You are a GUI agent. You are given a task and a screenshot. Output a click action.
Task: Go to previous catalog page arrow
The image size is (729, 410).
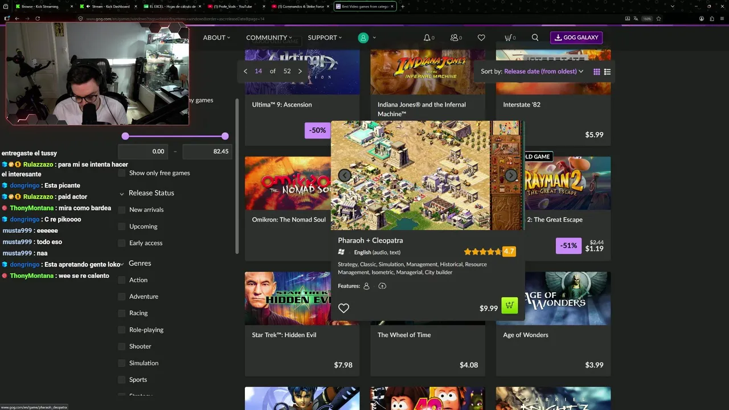(245, 71)
